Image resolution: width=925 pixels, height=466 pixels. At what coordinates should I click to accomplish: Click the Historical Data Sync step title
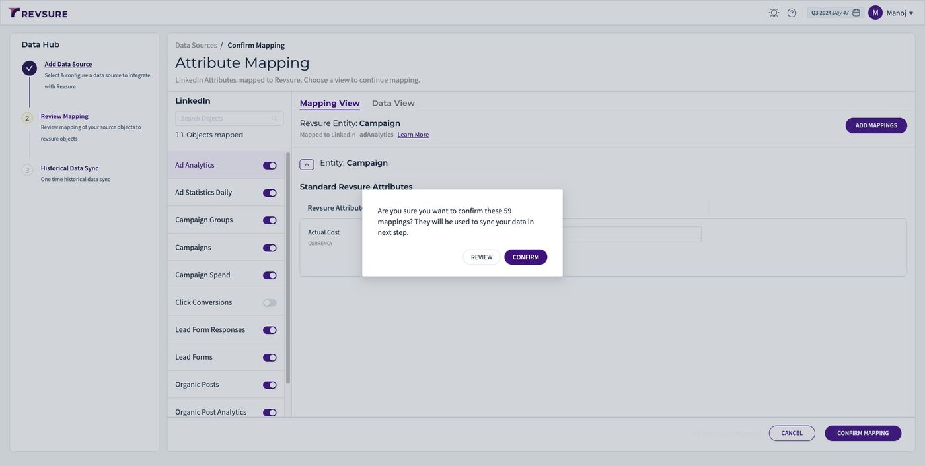[x=69, y=168]
